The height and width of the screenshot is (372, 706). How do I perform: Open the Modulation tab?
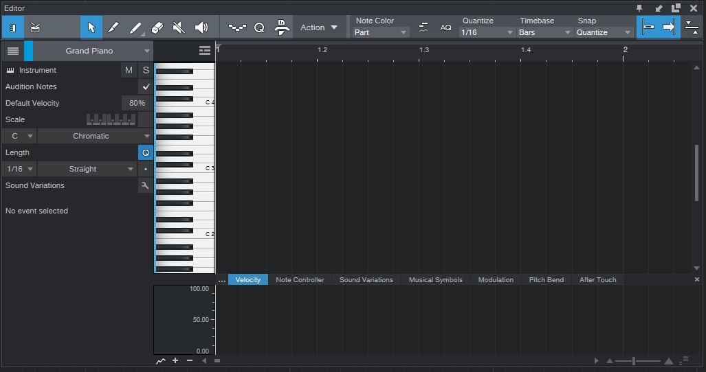pyautogui.click(x=496, y=279)
